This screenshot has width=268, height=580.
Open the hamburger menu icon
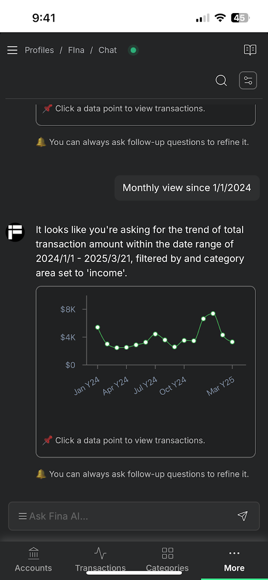coord(12,50)
